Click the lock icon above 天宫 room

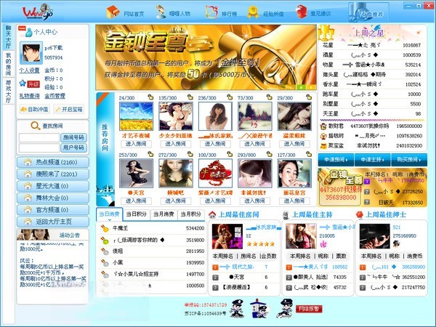coord(150,154)
